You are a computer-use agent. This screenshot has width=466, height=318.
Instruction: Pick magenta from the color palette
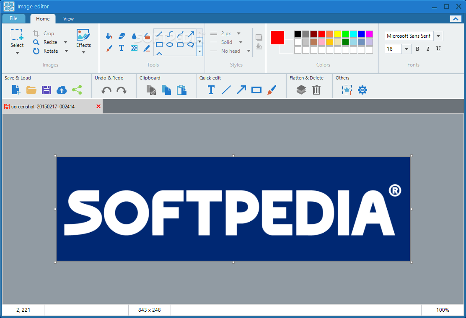[369, 34]
